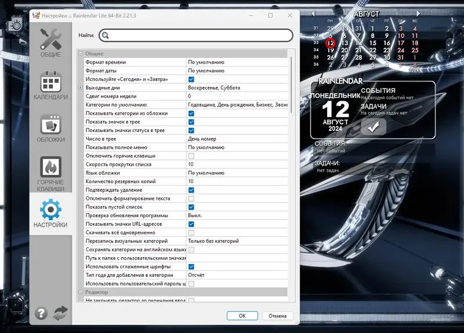Viewport: 464px width, 333px height.
Task: Select the Настройки gear section
Action: [50, 213]
